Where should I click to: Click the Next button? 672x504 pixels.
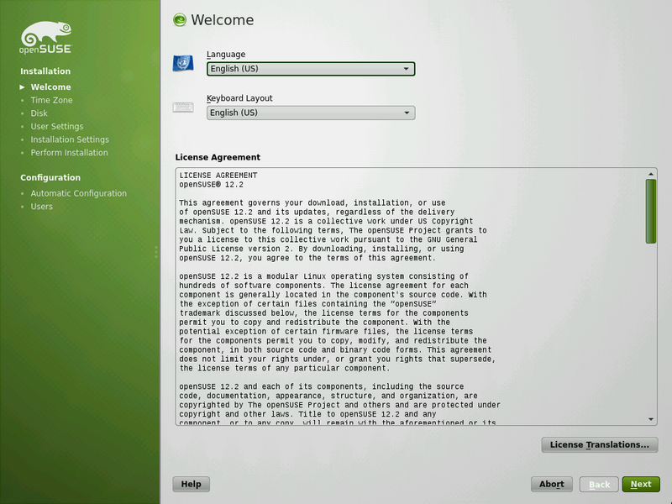(x=641, y=485)
